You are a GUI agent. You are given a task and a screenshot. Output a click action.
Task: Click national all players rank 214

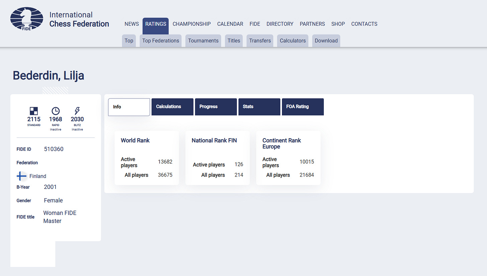(x=239, y=175)
